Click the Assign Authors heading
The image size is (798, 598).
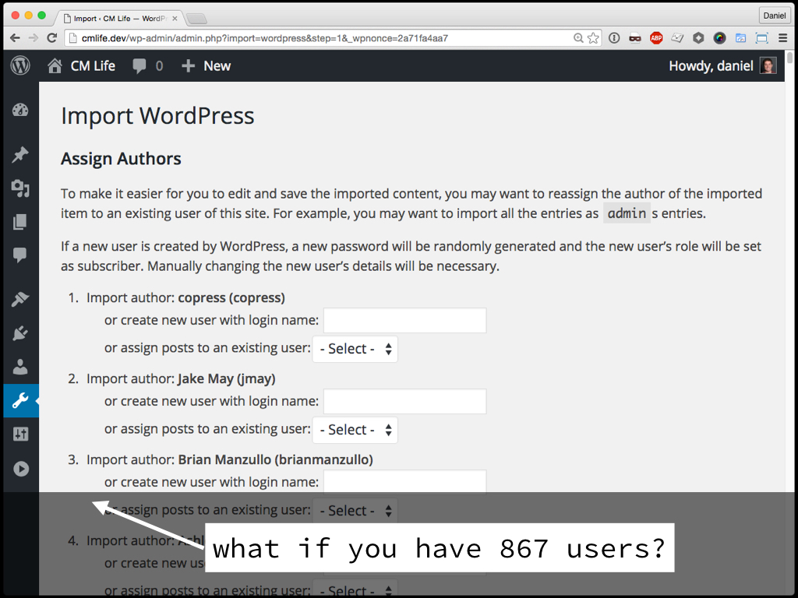(121, 159)
